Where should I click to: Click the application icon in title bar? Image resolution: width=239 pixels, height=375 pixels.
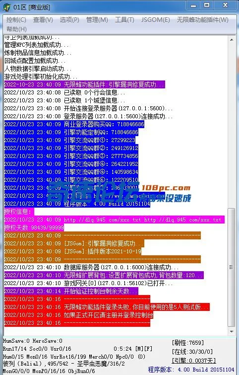tap(6, 7)
